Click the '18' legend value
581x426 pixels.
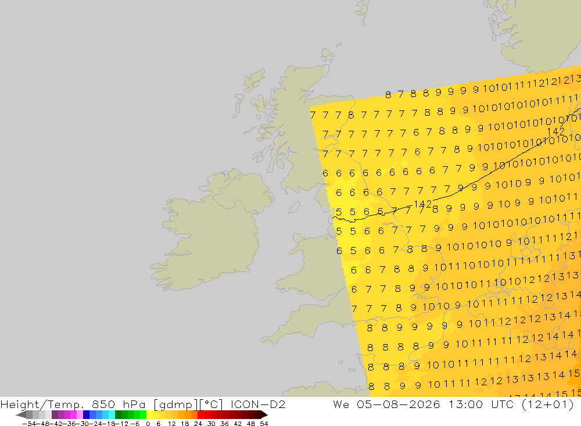point(185,424)
